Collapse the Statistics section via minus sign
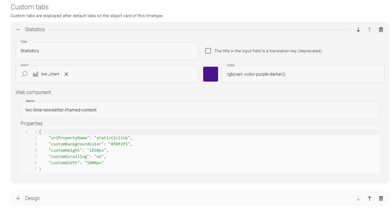Screen dimensions: 392x209 18,29
